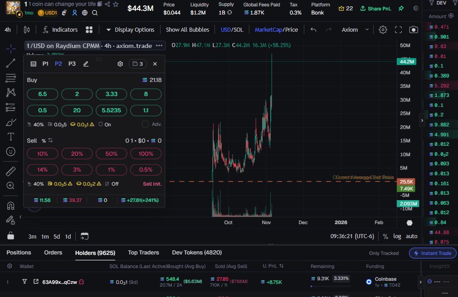Collapse the right sidebar with chevron
The image size is (458, 297).
(422, 120)
